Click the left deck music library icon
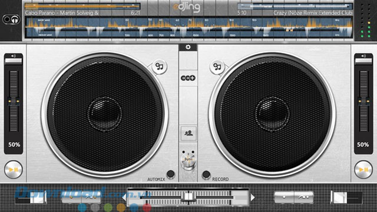The image size is (377, 212). click(159, 67)
